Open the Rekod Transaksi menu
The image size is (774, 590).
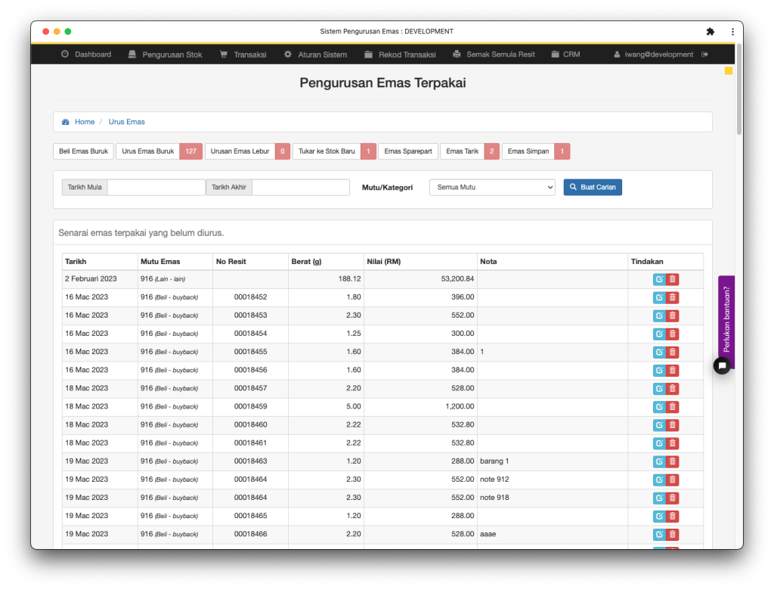click(400, 54)
